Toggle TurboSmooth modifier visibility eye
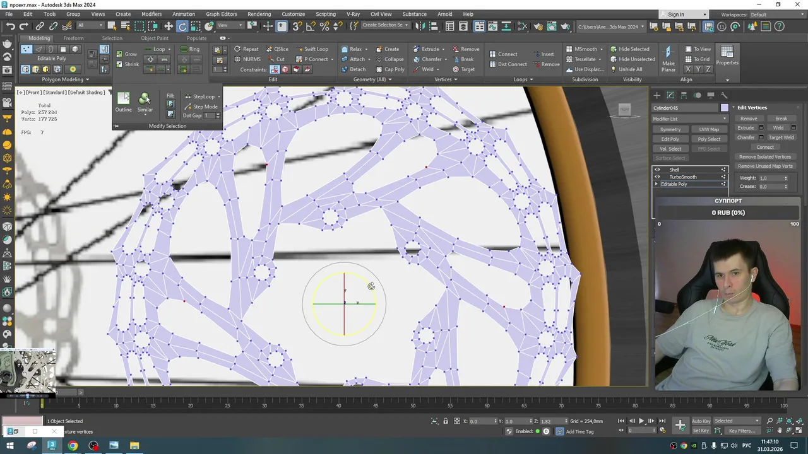Image resolution: width=808 pixels, height=454 pixels. [657, 177]
